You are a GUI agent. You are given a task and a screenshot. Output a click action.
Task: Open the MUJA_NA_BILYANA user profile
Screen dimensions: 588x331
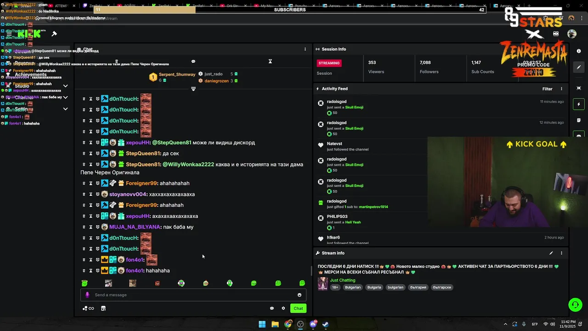pos(135,227)
